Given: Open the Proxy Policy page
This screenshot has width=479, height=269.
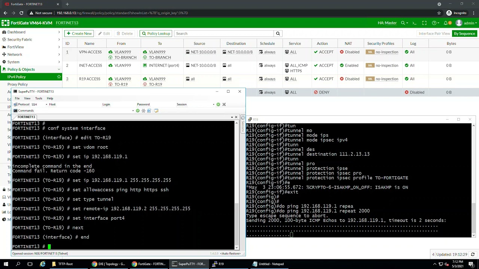Looking at the screenshot, I should click(x=18, y=84).
